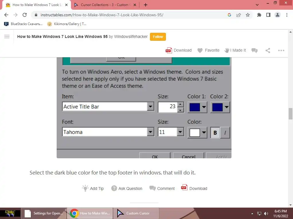The height and width of the screenshot is (219, 293).
Task: Toggle the Bold B button
Action: point(215,133)
